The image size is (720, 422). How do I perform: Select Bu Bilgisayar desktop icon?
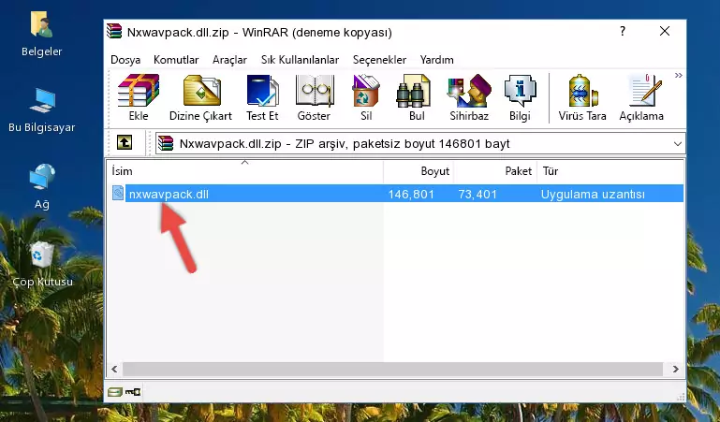point(42,100)
